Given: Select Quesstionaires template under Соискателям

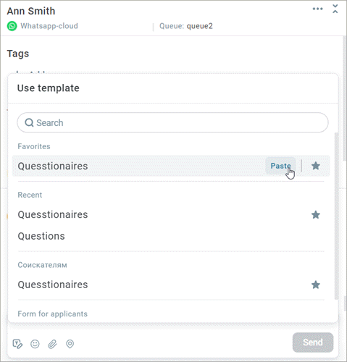Looking at the screenshot, I should coord(53,285).
